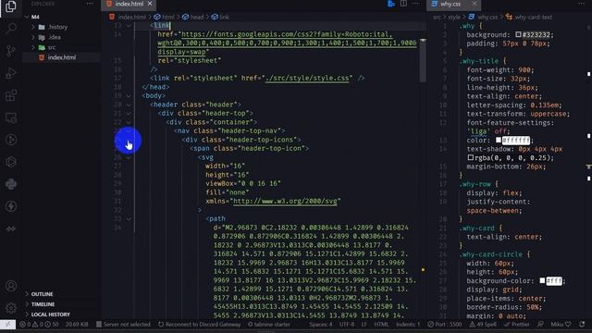Expand the .idea folder
The height and width of the screenshot is (333, 592).
click(x=33, y=37)
